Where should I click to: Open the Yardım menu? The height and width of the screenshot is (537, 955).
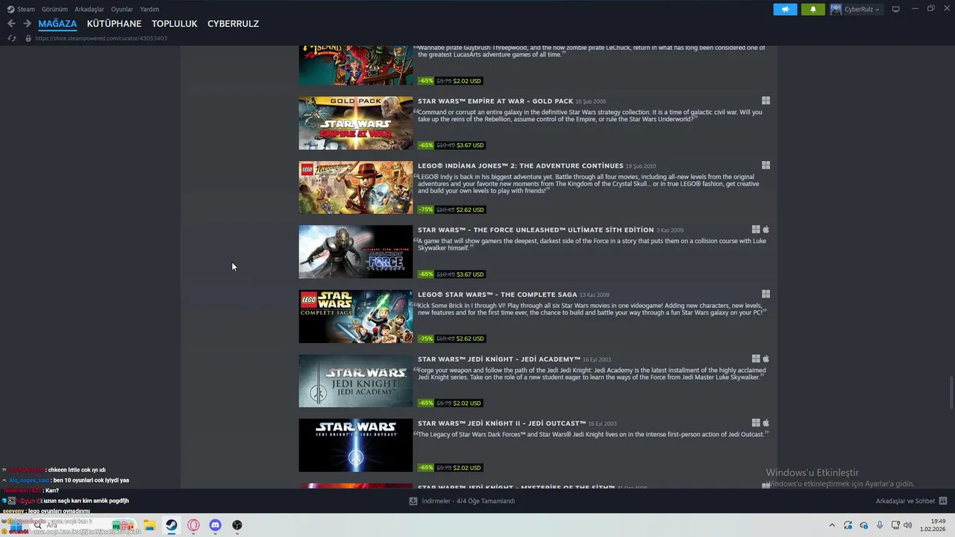point(149,9)
